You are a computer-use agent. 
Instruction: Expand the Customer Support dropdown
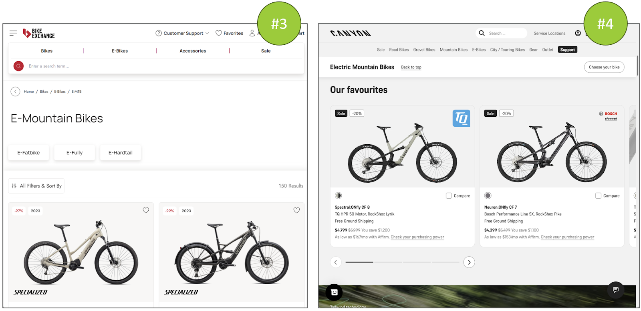[182, 33]
